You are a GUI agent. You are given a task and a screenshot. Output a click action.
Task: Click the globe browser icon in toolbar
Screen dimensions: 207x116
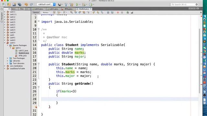(60, 5)
